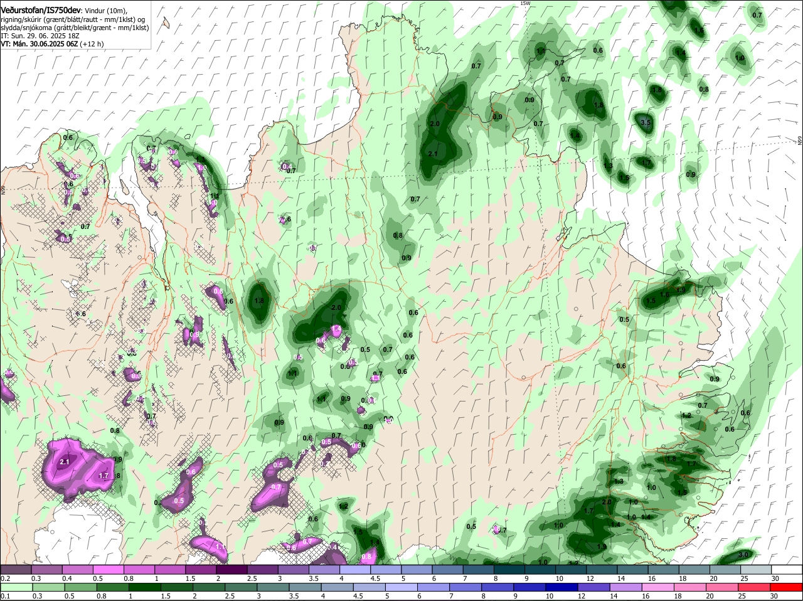The height and width of the screenshot is (601, 803).
Task: Click the initialization time "IT: Sun. 29. 06. 2025 18Z"
Action: pos(40,36)
